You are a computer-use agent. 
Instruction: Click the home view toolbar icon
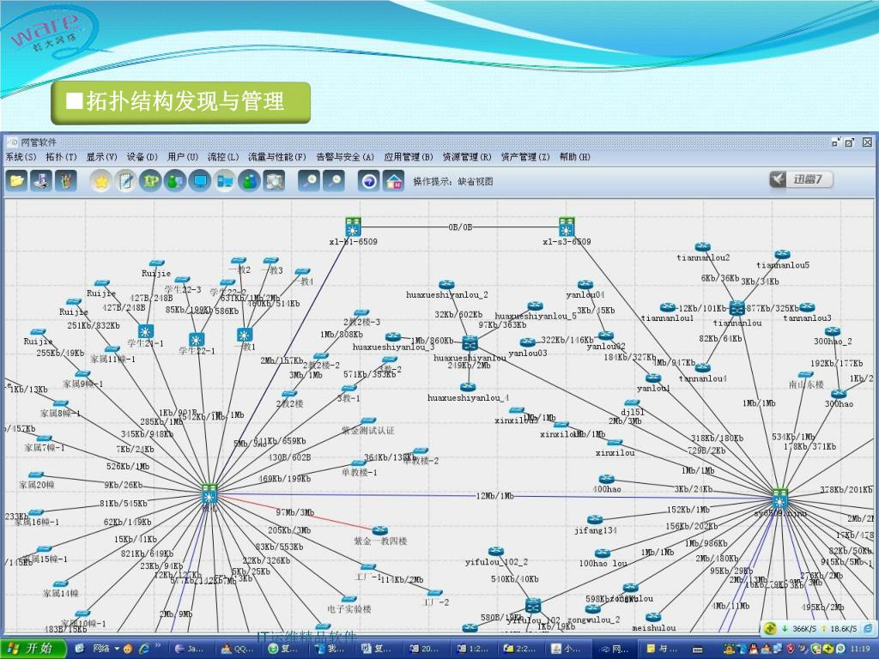click(394, 180)
